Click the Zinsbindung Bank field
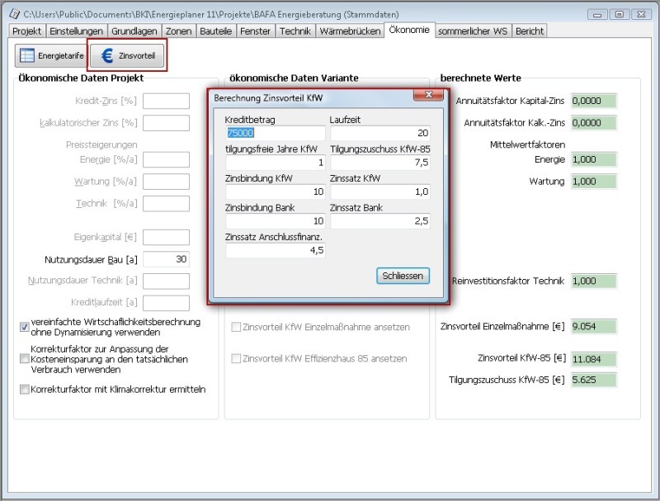Viewport: 660px width, 501px height. [276, 221]
